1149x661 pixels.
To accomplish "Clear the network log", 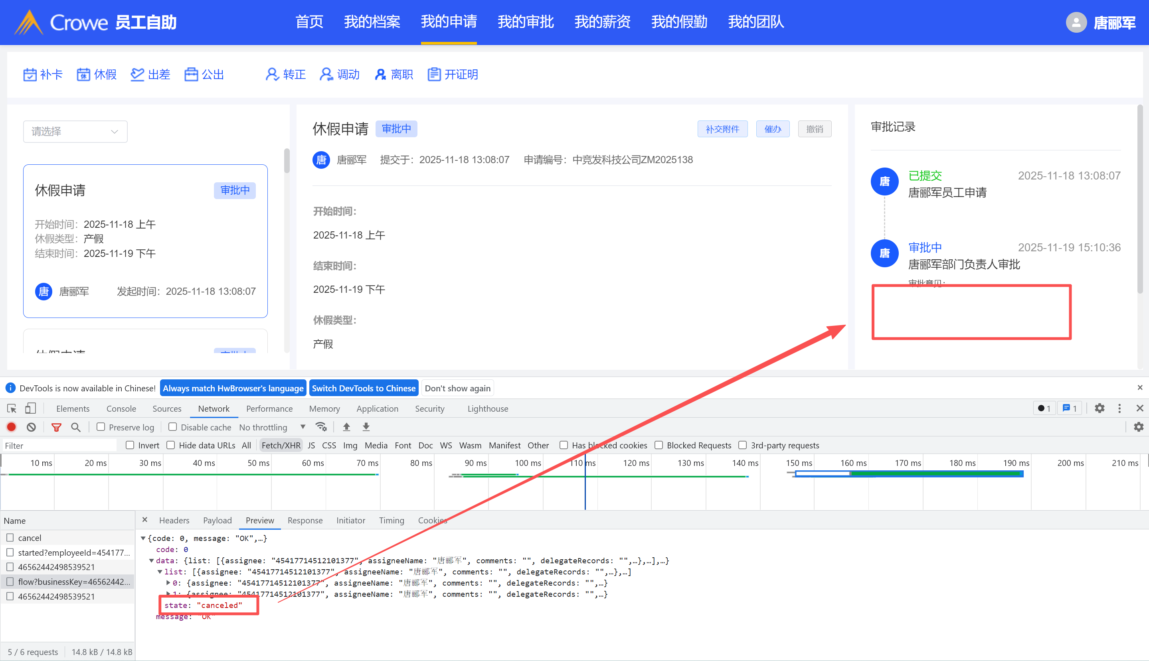I will click(31, 427).
